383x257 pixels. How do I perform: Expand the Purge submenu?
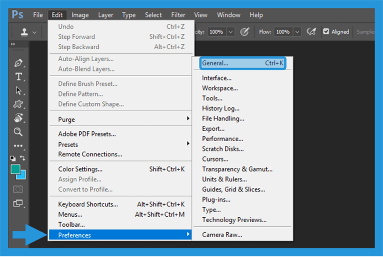coord(120,119)
